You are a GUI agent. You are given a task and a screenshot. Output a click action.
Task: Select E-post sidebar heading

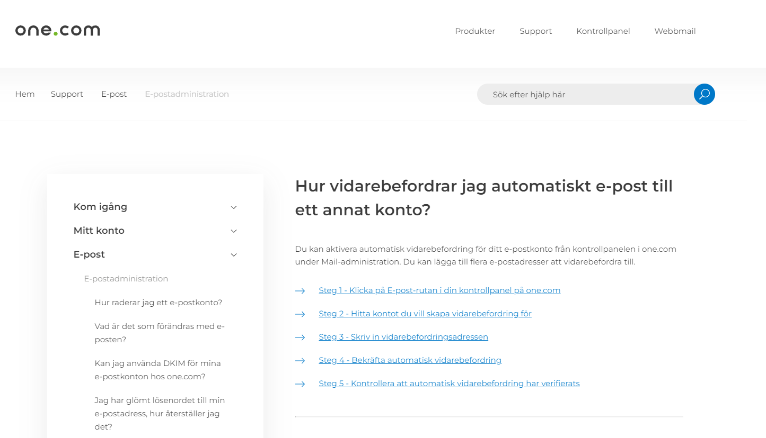coord(89,254)
